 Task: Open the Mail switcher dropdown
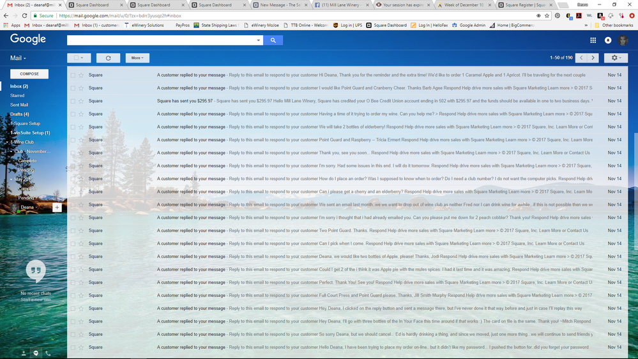18,58
